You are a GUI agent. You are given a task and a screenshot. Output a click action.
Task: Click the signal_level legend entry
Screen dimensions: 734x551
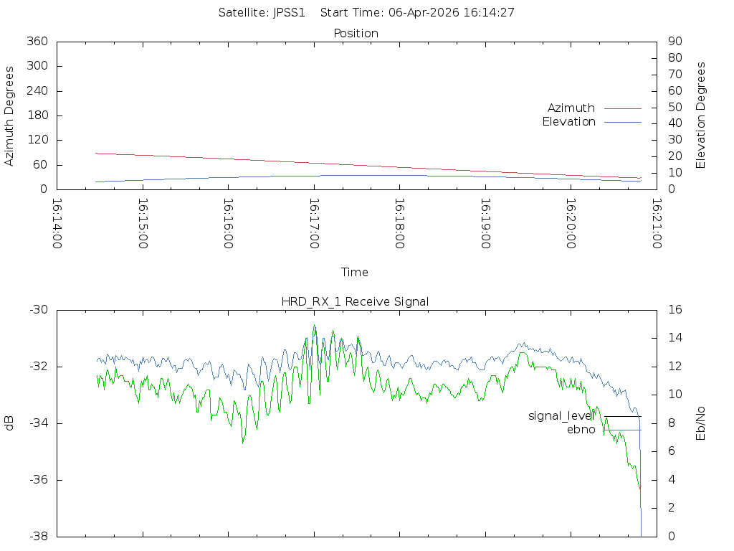pos(561,416)
